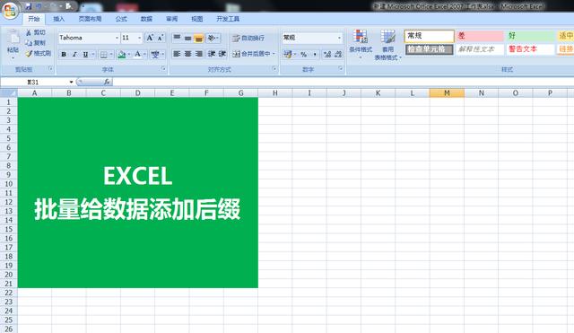Screen dimensions: 574x333
Task: Switch to the 审阅 ribbon tab
Action: 171,19
